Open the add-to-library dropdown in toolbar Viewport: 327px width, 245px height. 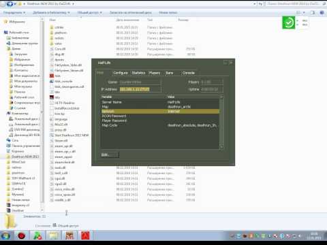pyautogui.click(x=51, y=13)
